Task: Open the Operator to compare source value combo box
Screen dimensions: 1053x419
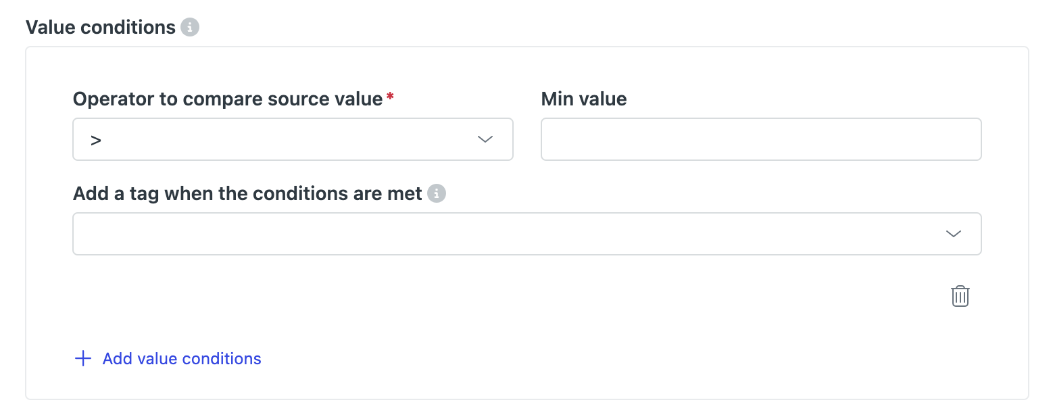Action: [293, 139]
